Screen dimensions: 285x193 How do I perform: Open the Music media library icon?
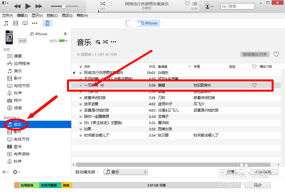click(6, 23)
